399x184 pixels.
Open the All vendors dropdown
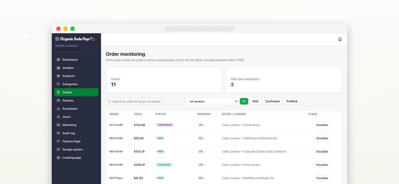pyautogui.click(x=212, y=101)
